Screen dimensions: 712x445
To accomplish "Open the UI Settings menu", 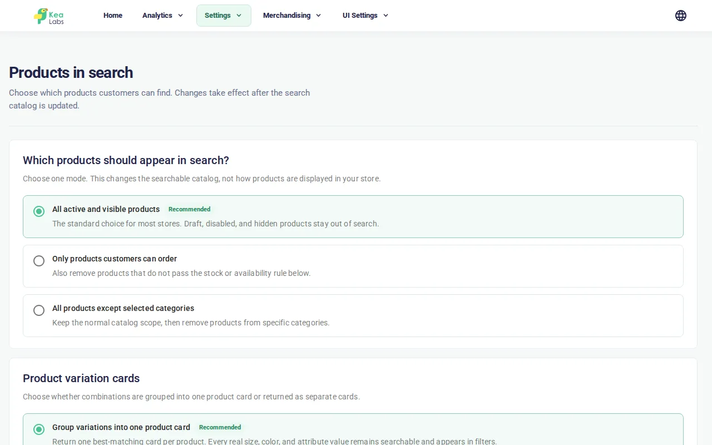I will (365, 16).
